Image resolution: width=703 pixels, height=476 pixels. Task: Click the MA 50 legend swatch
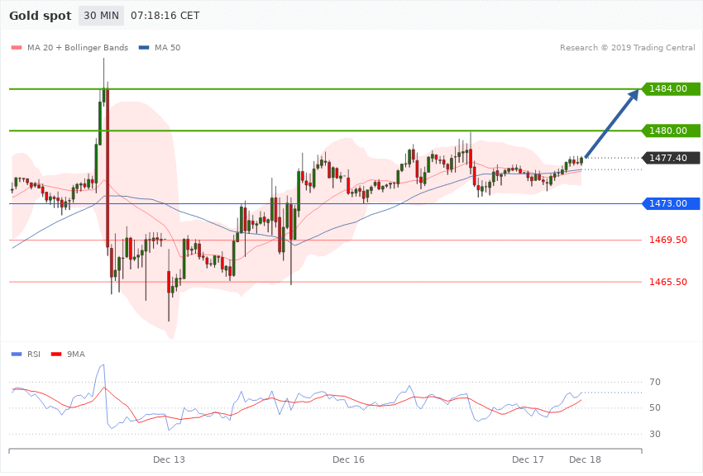pos(144,48)
